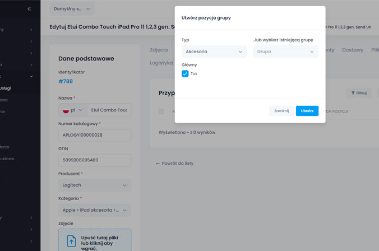Click the back arrow before Powrót do listy
The height and width of the screenshot is (251, 379).
point(158,164)
